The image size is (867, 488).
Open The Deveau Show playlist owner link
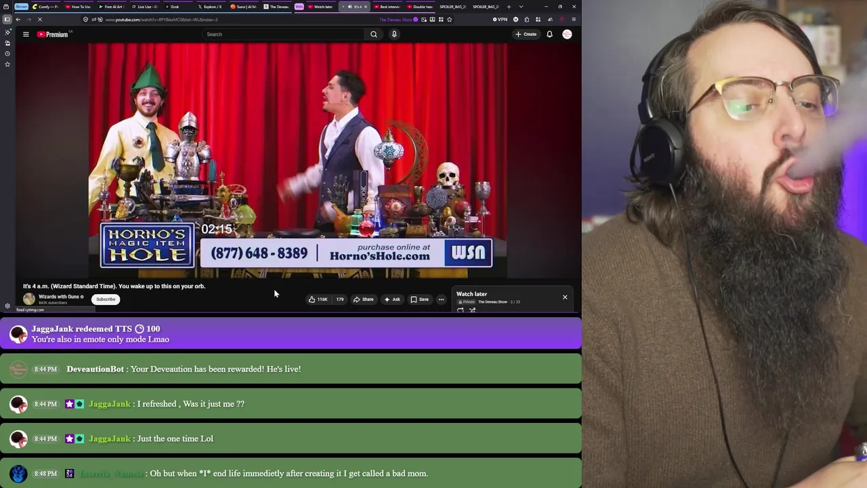point(492,302)
